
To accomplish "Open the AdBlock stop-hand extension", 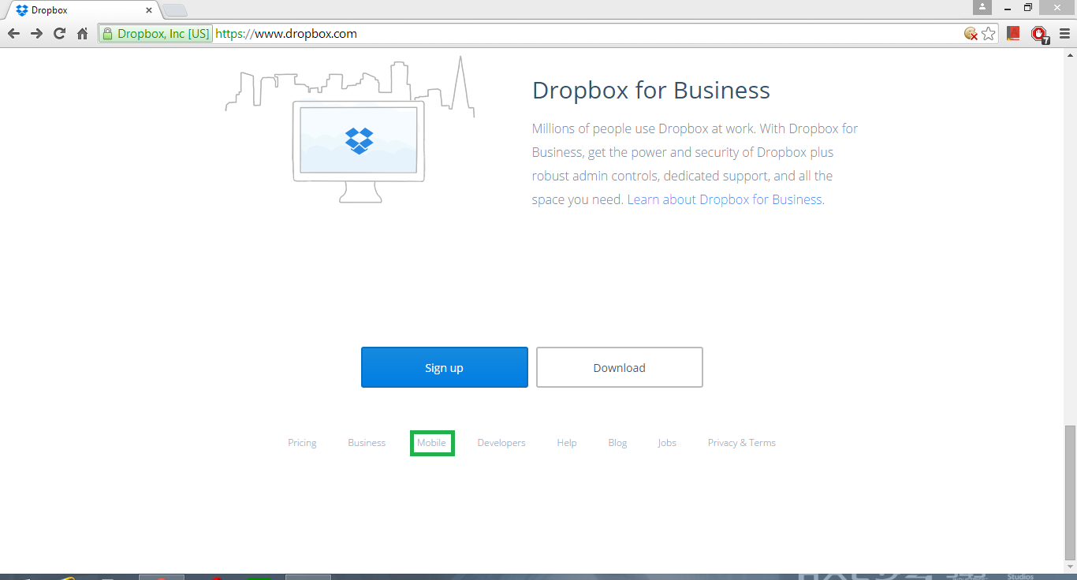I will pyautogui.click(x=1039, y=34).
